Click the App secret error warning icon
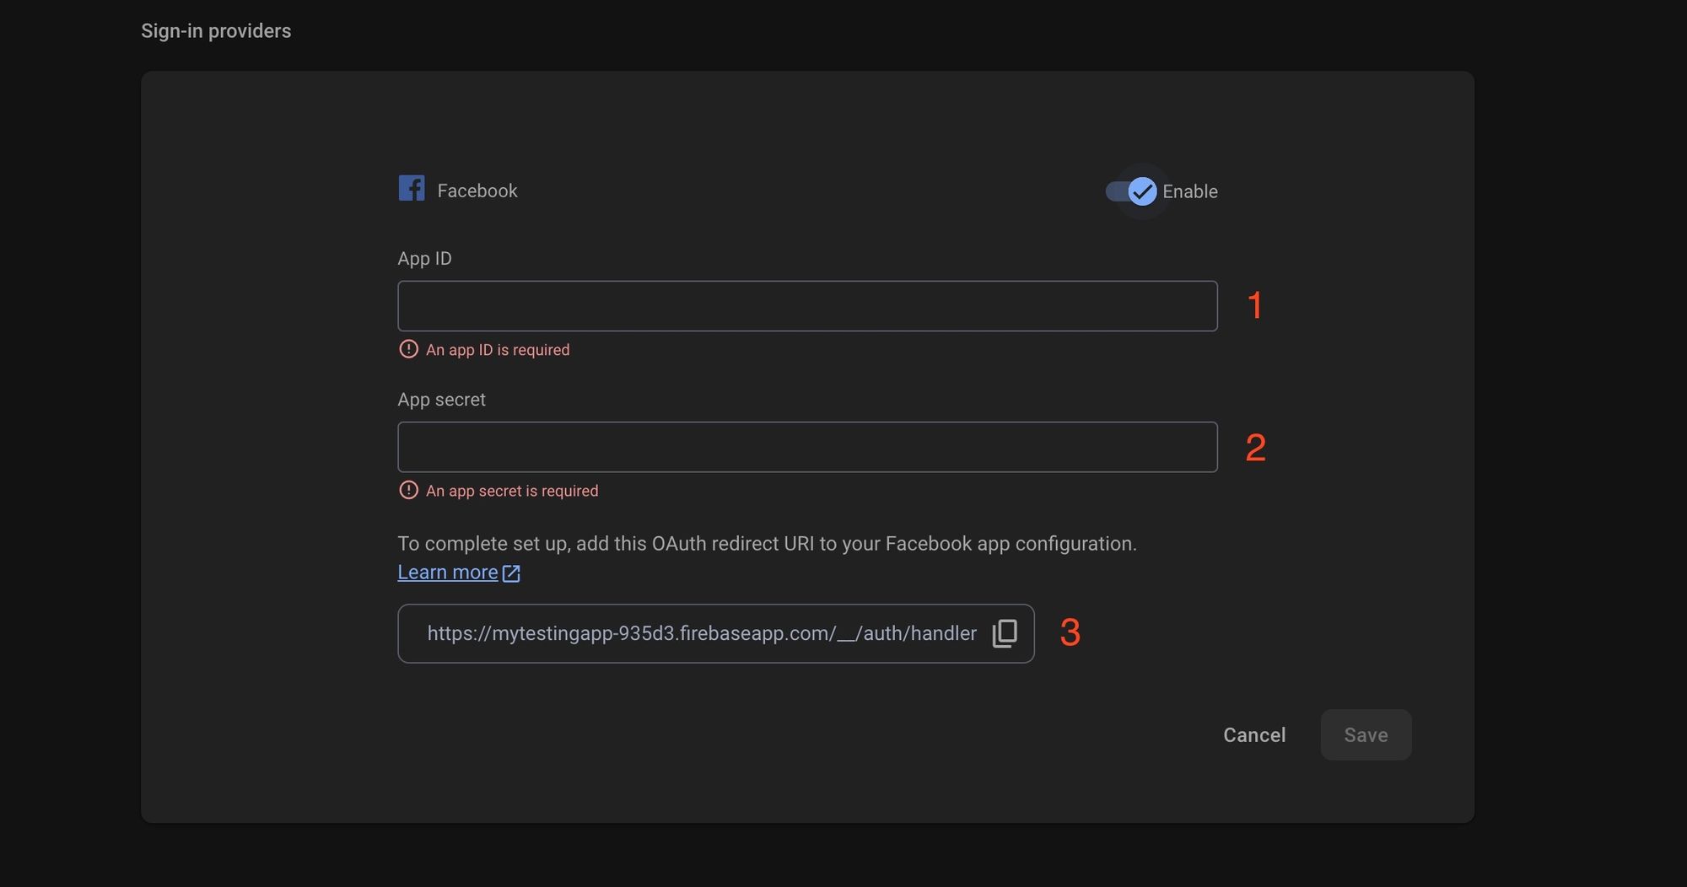This screenshot has height=887, width=1687. (x=408, y=490)
